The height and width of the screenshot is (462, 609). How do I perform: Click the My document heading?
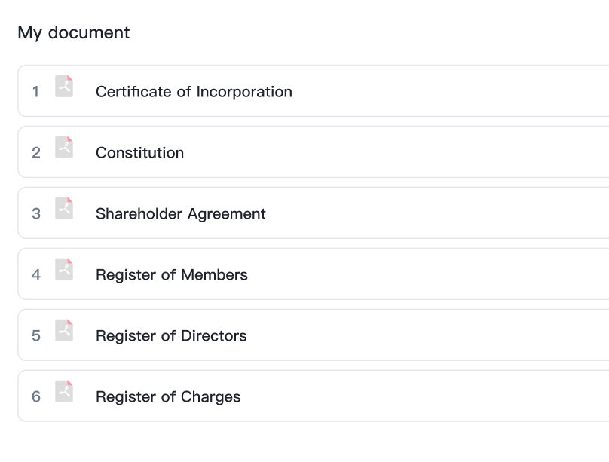74,32
